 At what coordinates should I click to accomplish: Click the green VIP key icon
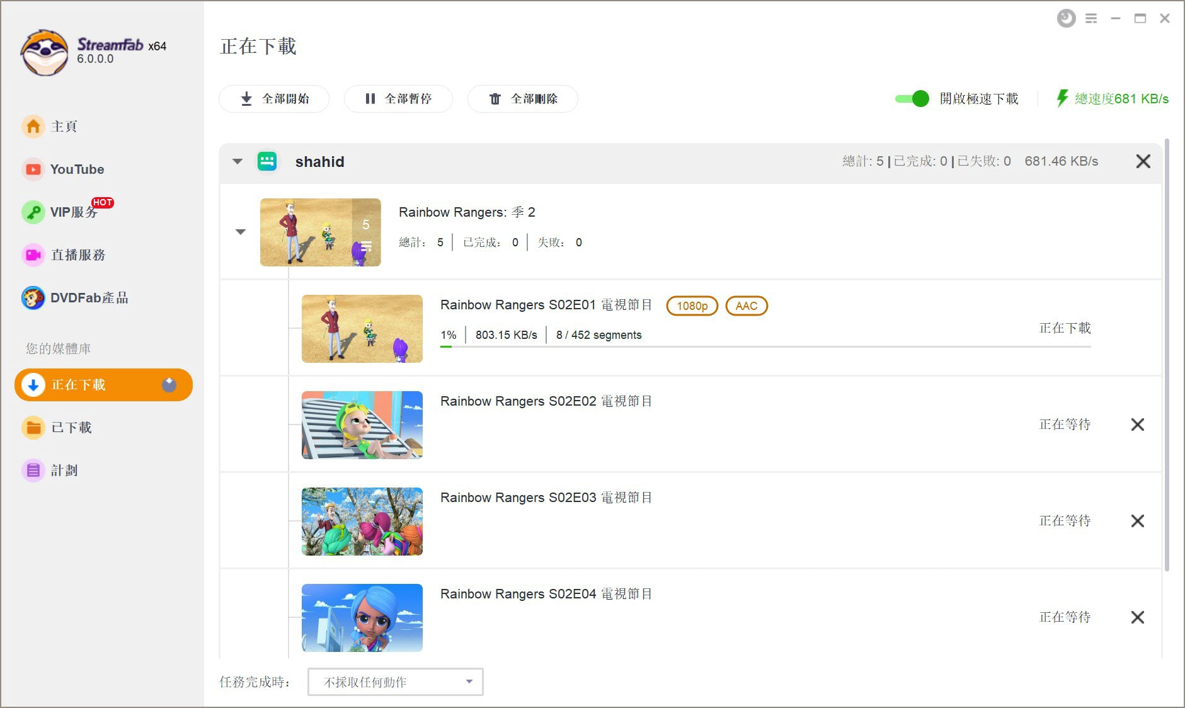33,212
